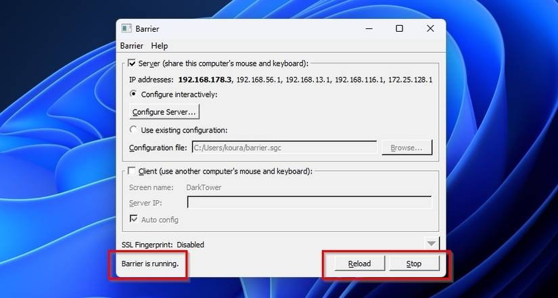Click the bold IP address 192.168.178.3
The image size is (558, 298).
tap(205, 80)
